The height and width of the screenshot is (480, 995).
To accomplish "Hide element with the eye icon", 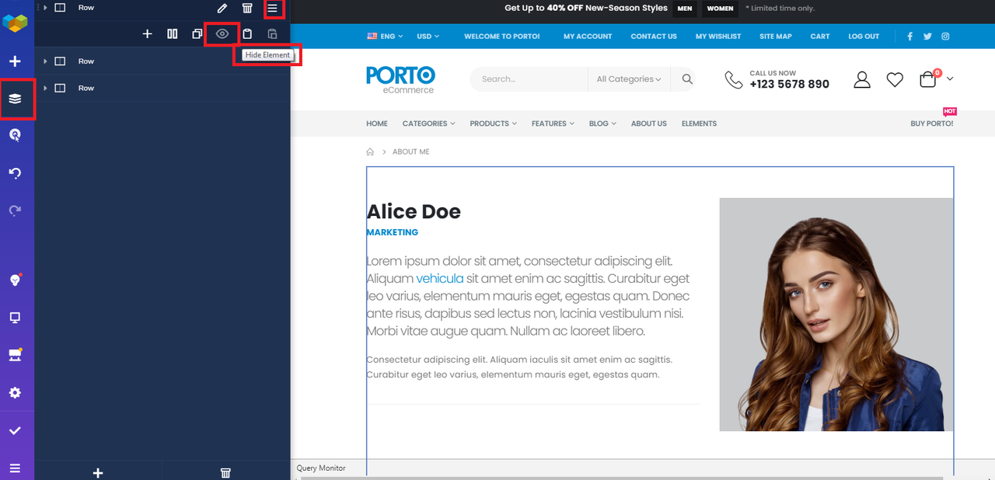I will pyautogui.click(x=222, y=34).
